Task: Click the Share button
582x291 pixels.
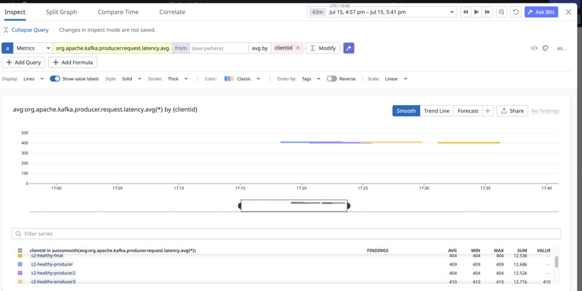Action: (x=512, y=111)
